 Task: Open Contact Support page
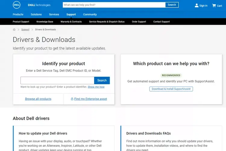coord(162,22)
